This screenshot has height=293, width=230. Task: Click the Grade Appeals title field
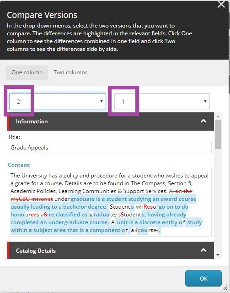pos(110,148)
